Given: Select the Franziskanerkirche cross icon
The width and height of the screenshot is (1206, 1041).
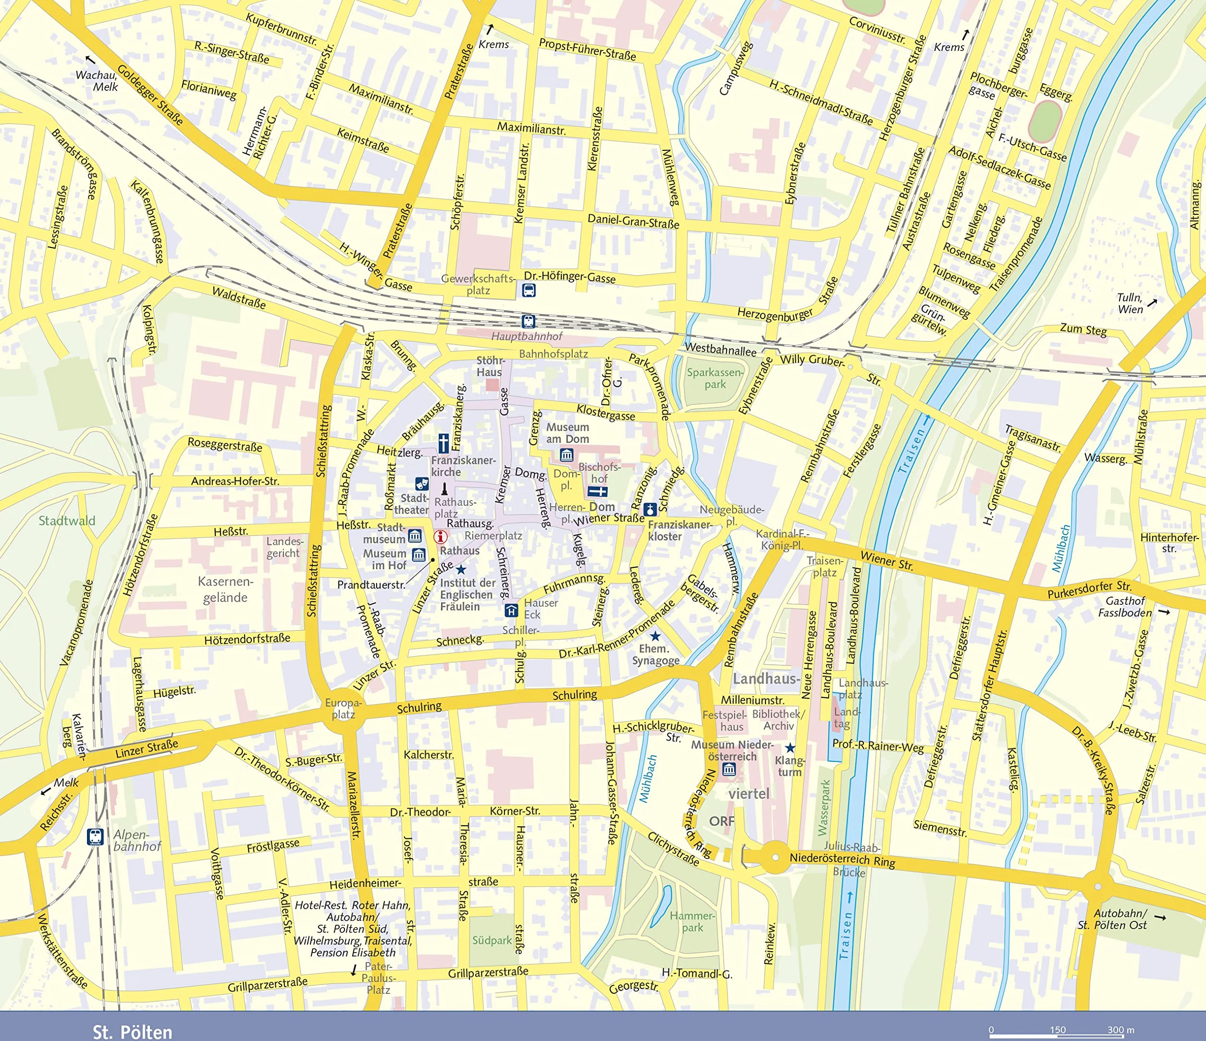Looking at the screenshot, I should pos(443,443).
